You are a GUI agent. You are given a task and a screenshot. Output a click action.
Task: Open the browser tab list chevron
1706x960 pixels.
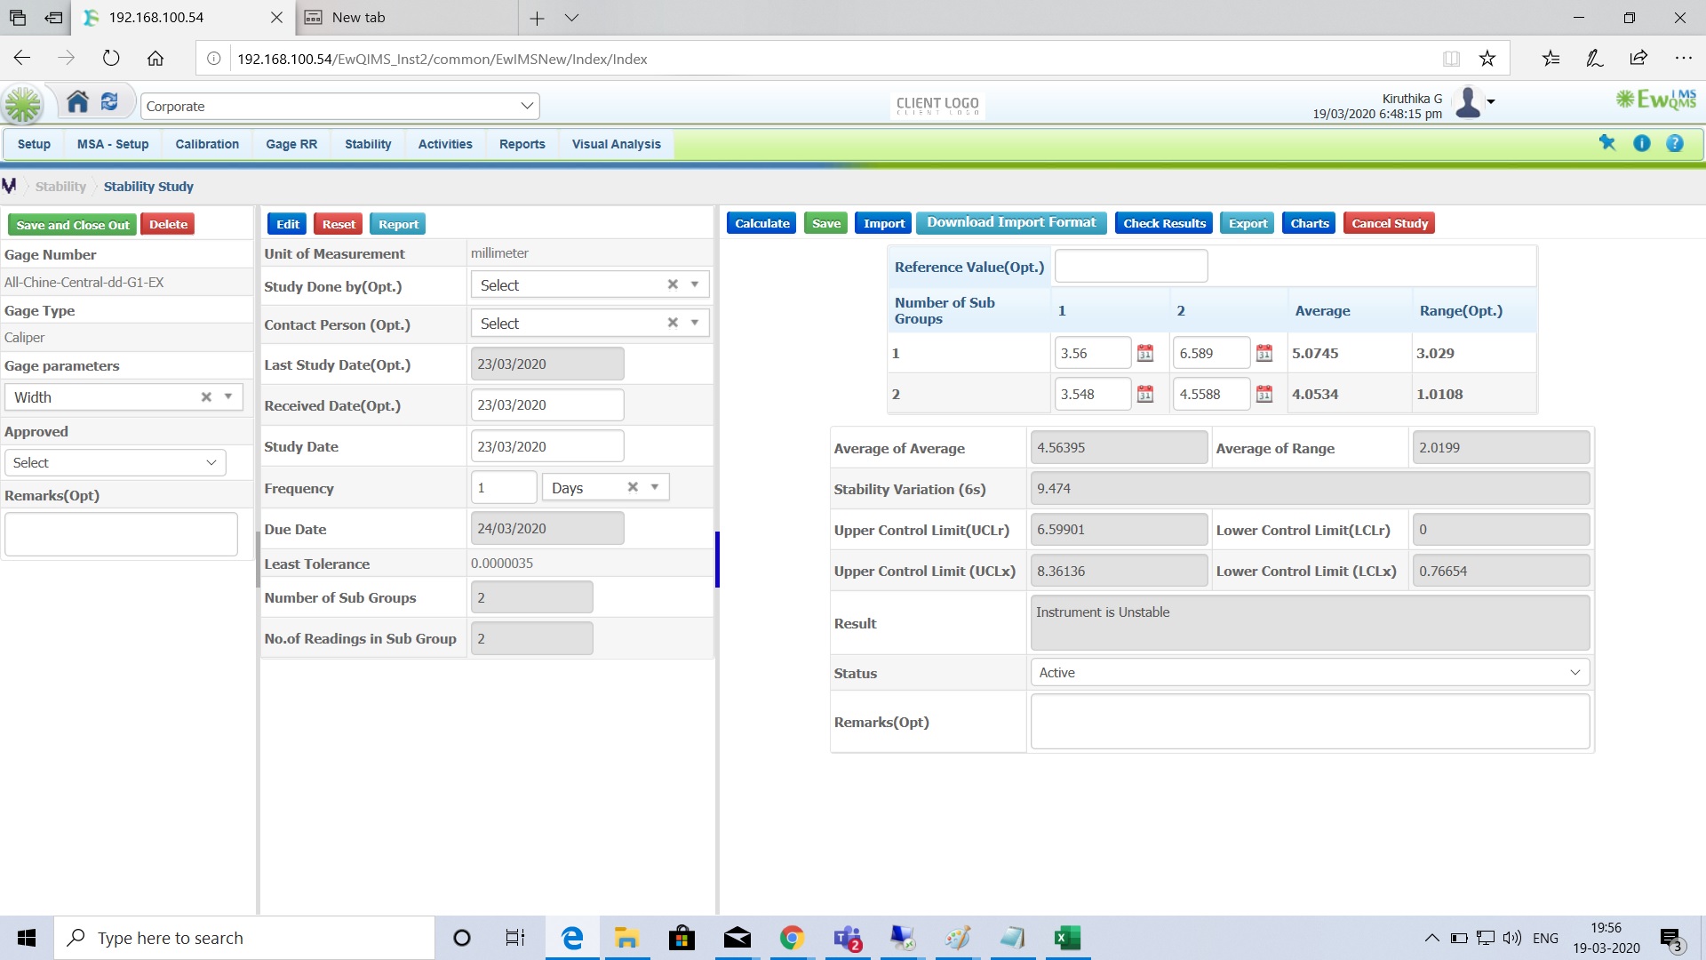tap(572, 18)
